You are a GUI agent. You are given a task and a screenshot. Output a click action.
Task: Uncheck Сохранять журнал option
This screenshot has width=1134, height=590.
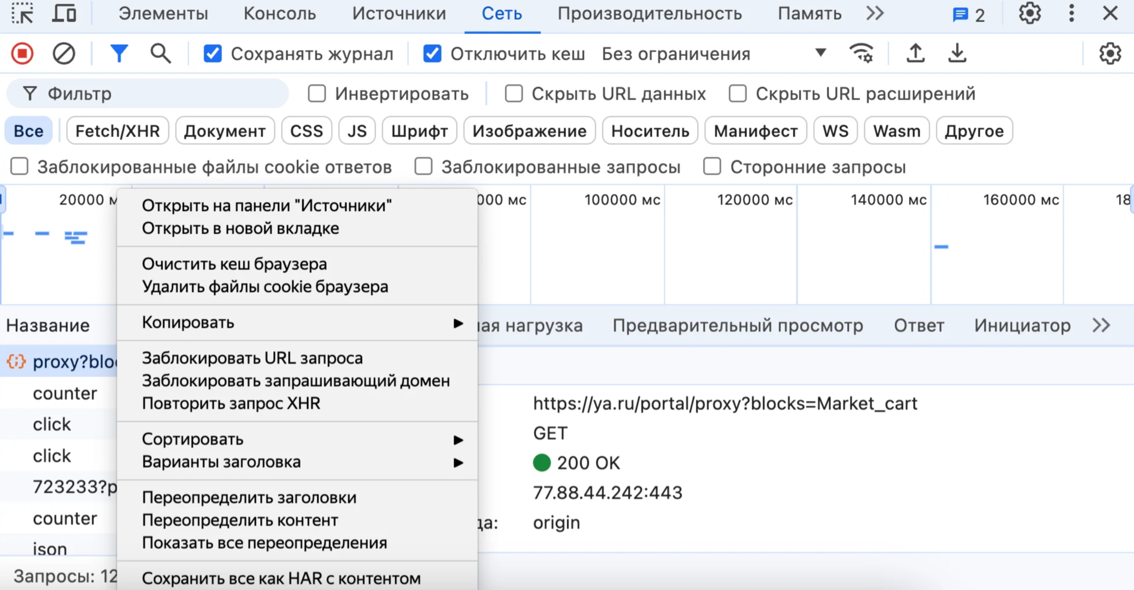click(x=213, y=53)
